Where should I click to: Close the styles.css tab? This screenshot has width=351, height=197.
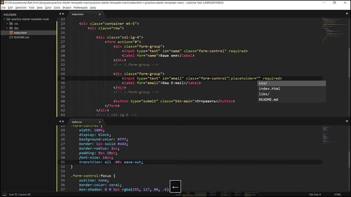tap(100, 122)
